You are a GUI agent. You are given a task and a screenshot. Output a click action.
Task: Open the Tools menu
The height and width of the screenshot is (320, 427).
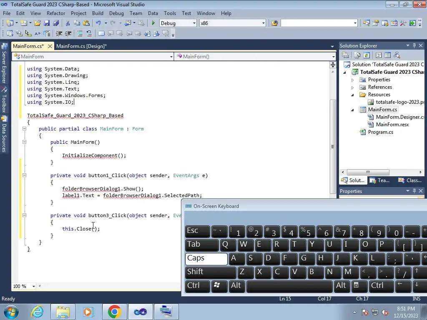170,13
